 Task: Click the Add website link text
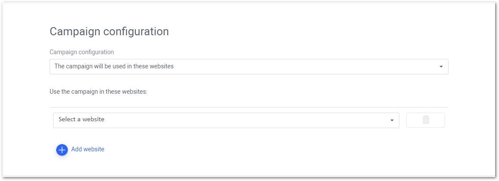tap(88, 149)
